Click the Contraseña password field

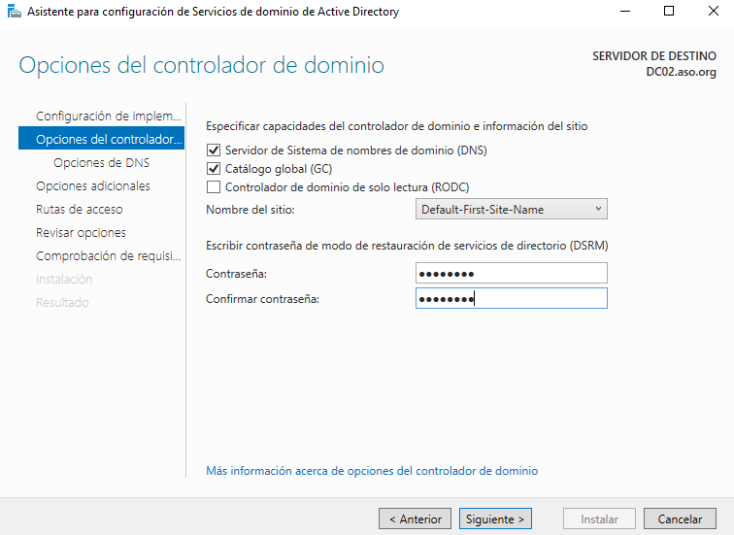tap(511, 274)
